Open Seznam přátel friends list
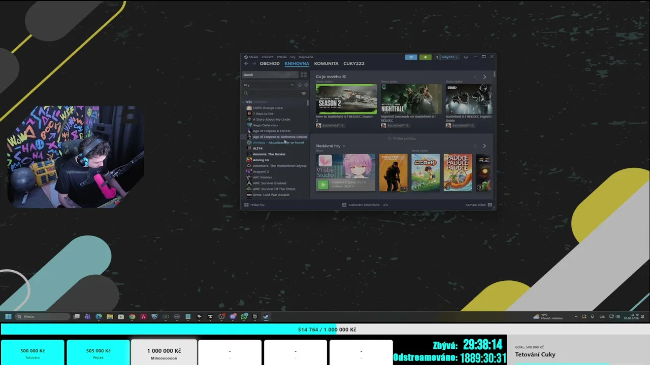 click(x=479, y=205)
